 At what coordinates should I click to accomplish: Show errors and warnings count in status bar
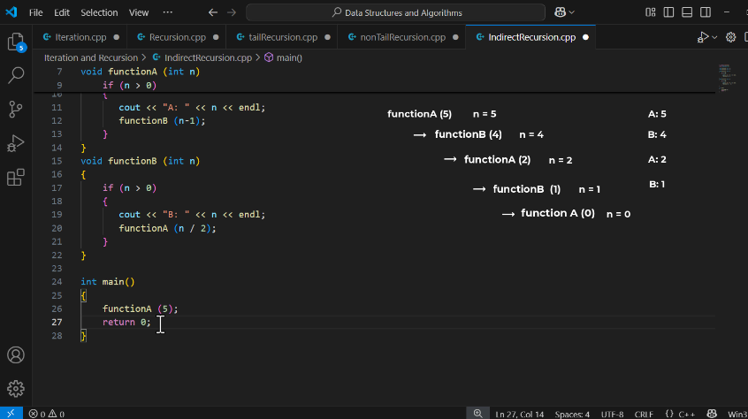click(x=46, y=414)
